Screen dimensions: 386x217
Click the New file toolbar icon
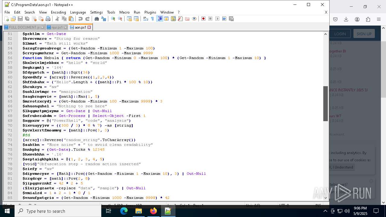[6, 19]
